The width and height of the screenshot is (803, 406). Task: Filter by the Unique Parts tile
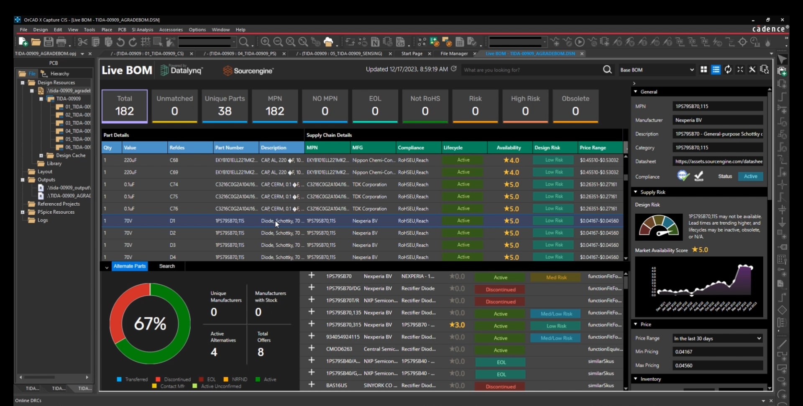click(x=225, y=105)
